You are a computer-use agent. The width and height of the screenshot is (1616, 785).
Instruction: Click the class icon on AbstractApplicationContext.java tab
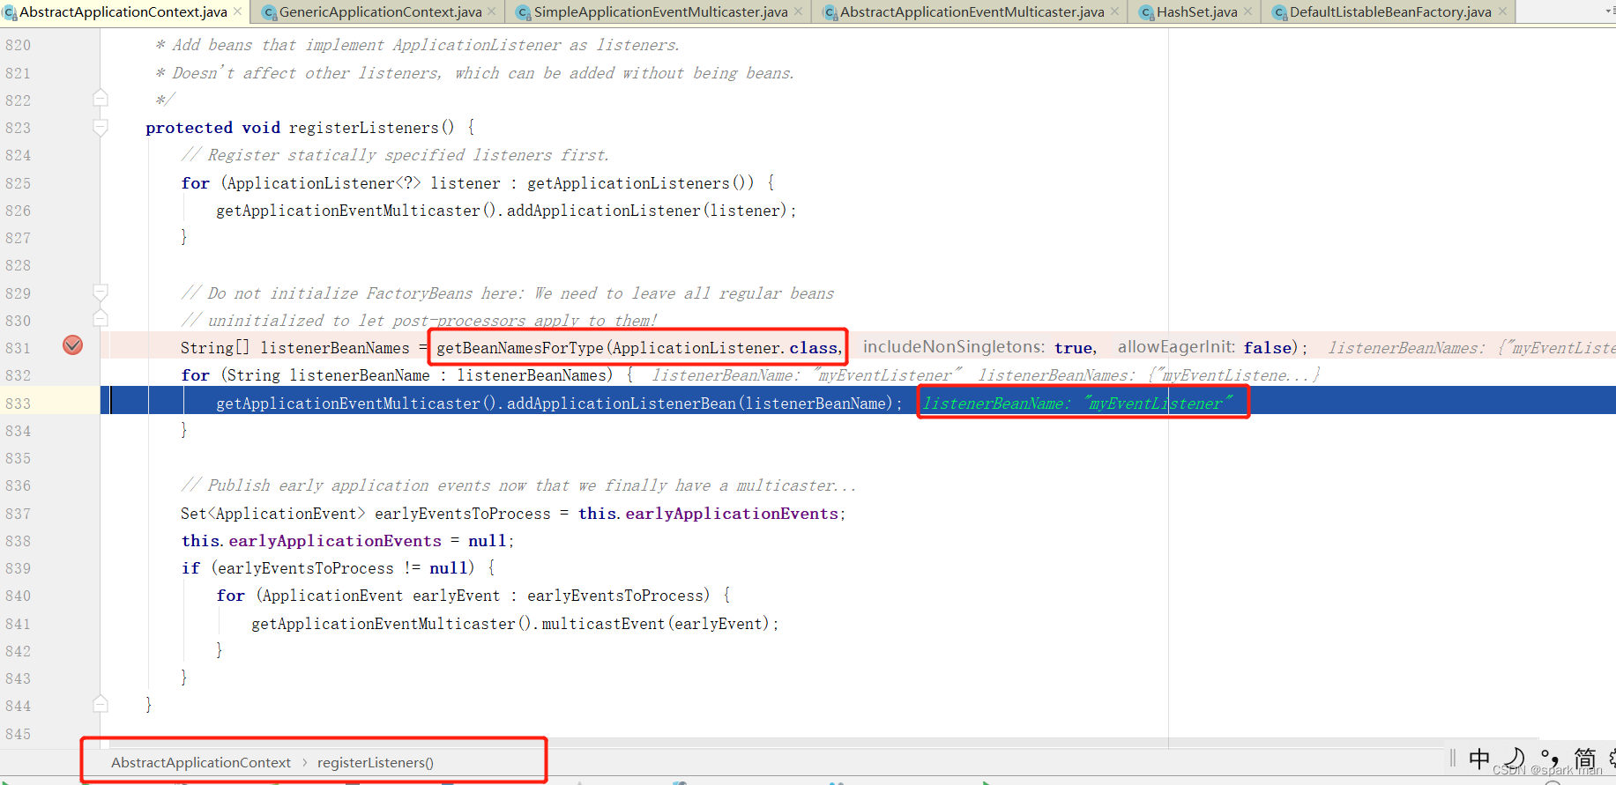(x=9, y=12)
